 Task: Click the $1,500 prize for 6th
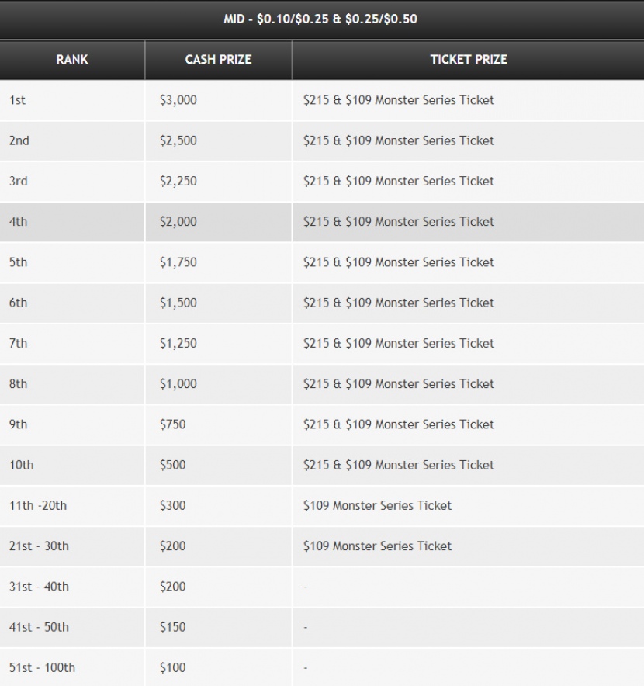tap(218, 303)
